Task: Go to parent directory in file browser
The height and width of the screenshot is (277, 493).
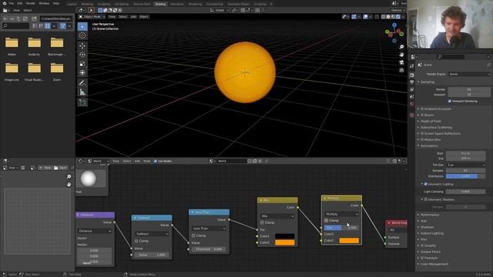Action: tap(18, 18)
